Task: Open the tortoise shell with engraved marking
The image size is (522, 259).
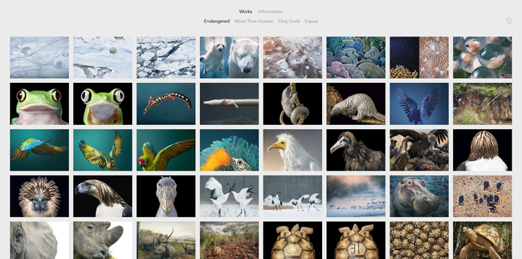Action: (356, 240)
